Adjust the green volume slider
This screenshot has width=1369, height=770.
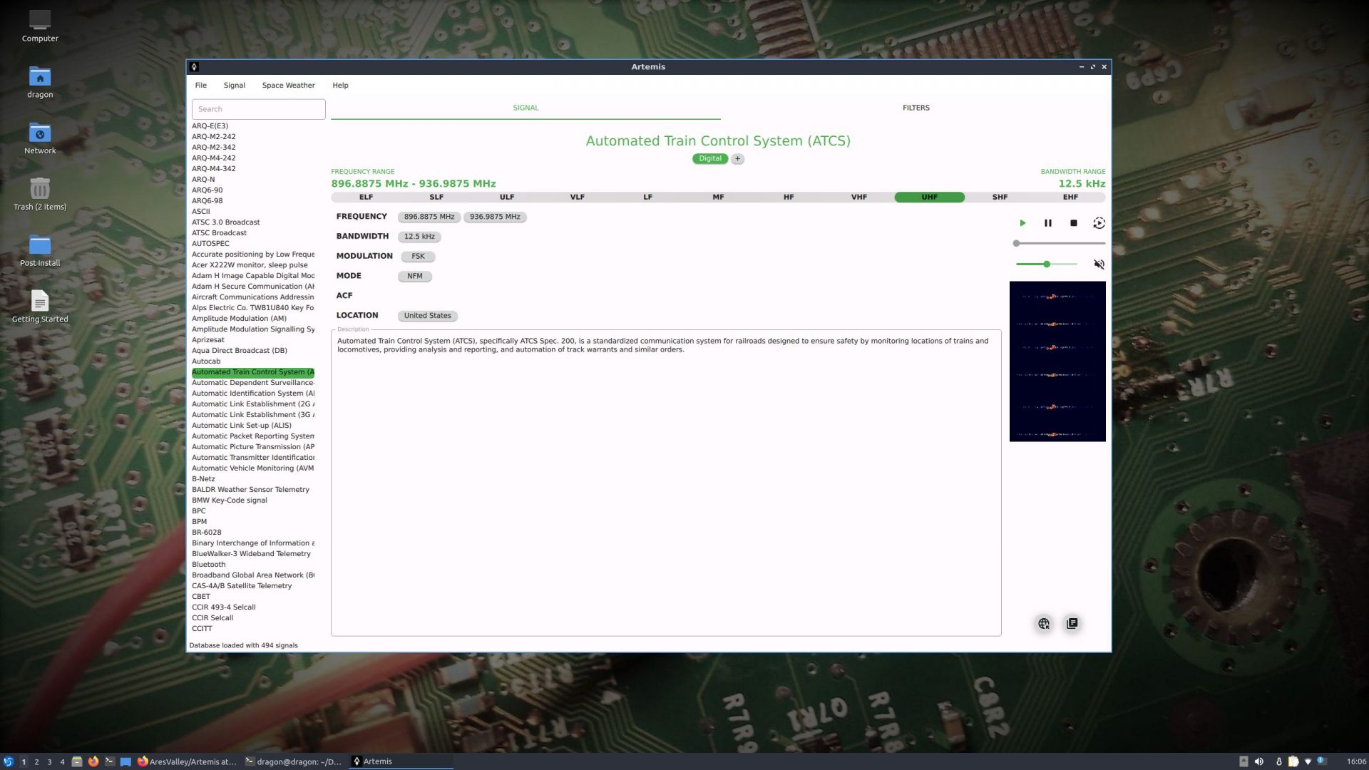click(1045, 264)
